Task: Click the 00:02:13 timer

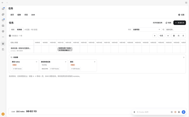Action: 31,111
